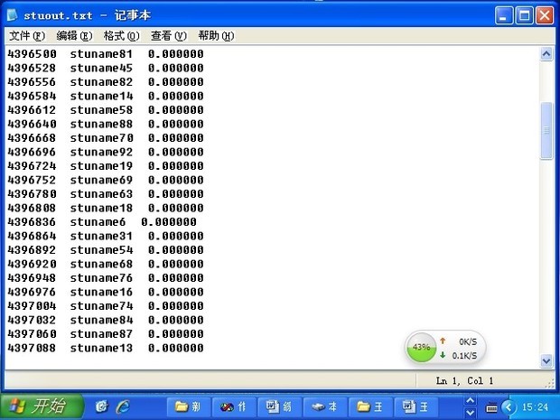Click on stuname63 text
The width and height of the screenshot is (560, 420).
coord(101,194)
